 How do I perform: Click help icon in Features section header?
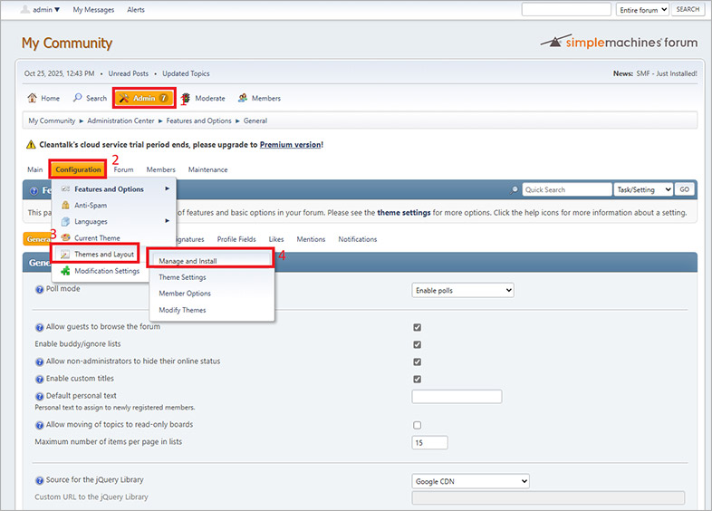tap(34, 191)
